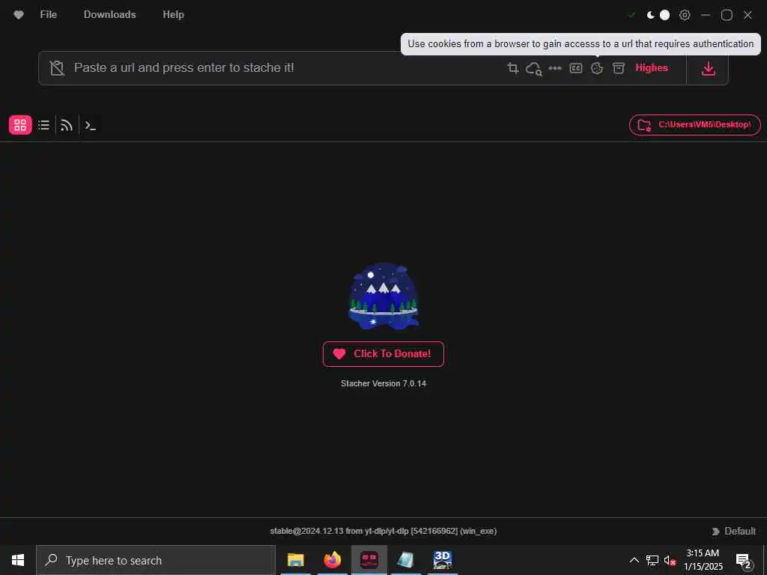
Task: Open the notification center icon
Action: click(x=743, y=561)
